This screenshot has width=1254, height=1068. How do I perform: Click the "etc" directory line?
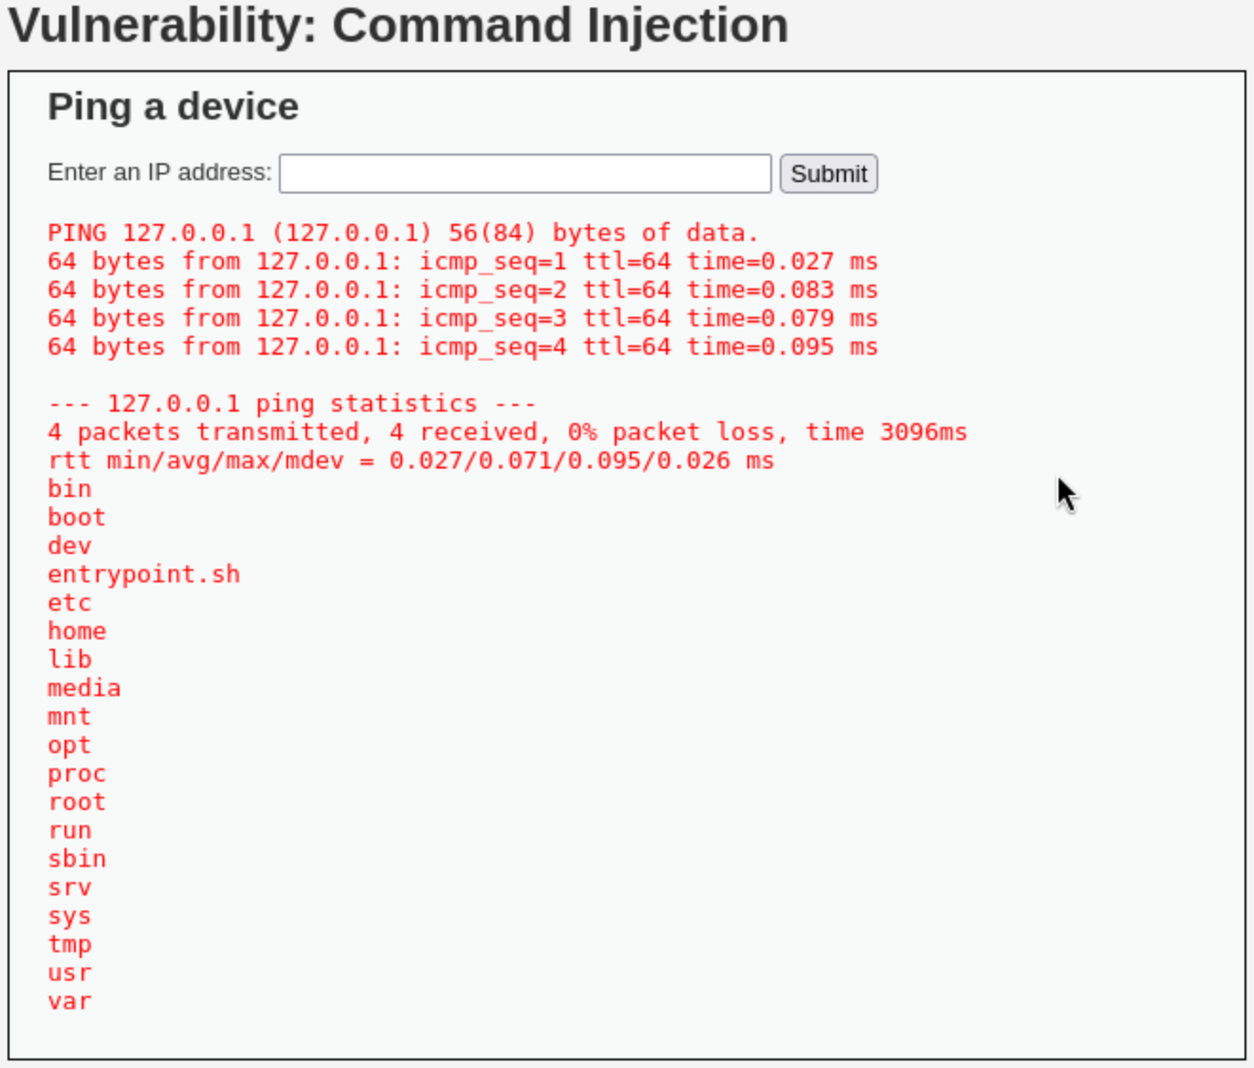pos(69,603)
